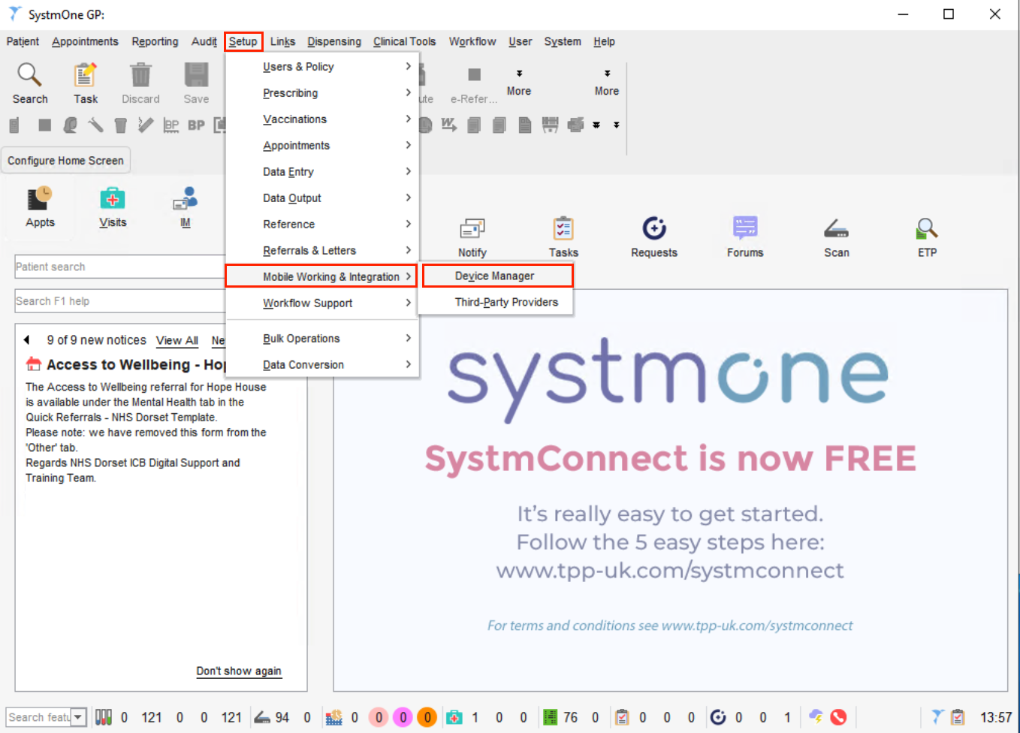Click the More overflow beside e-Refer
Viewport: 1020px width, 733px height.
click(519, 83)
